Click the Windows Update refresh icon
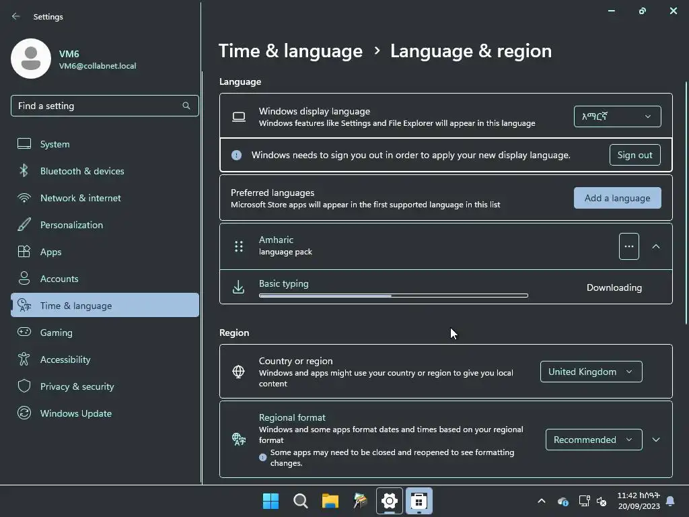Screen dimensions: 689x517 coord(24,413)
